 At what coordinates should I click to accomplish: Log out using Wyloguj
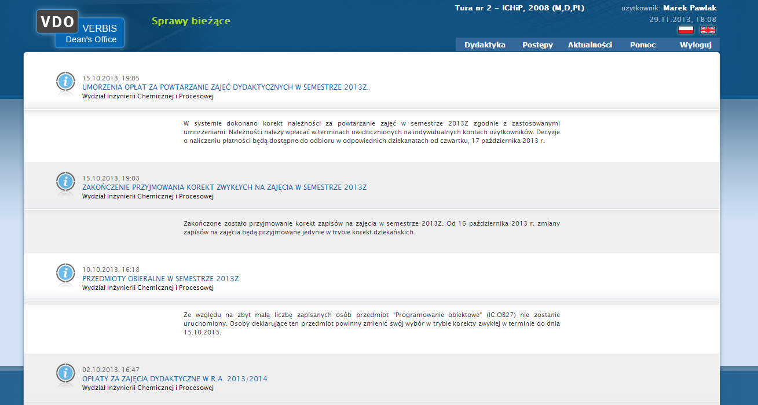click(x=695, y=45)
